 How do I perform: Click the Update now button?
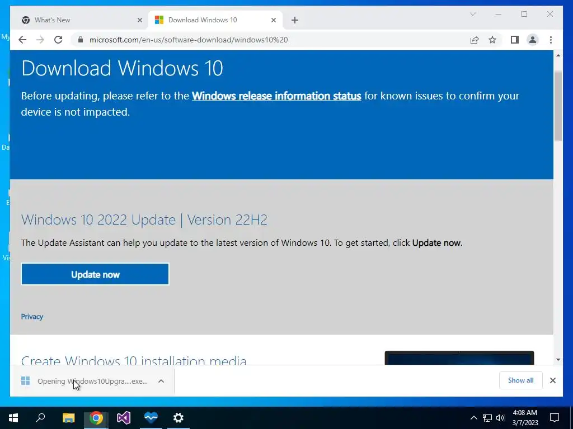pos(95,274)
